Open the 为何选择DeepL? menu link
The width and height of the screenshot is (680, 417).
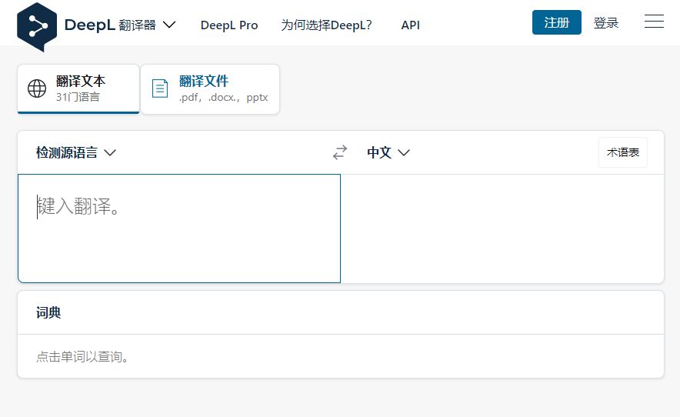click(327, 25)
